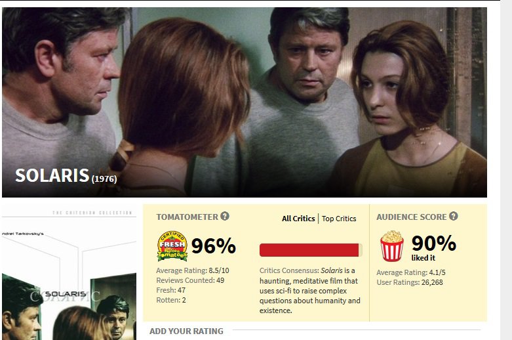This screenshot has height=340, width=512.
Task: Click the ADD YOUR RATING heading
Action: (186, 331)
